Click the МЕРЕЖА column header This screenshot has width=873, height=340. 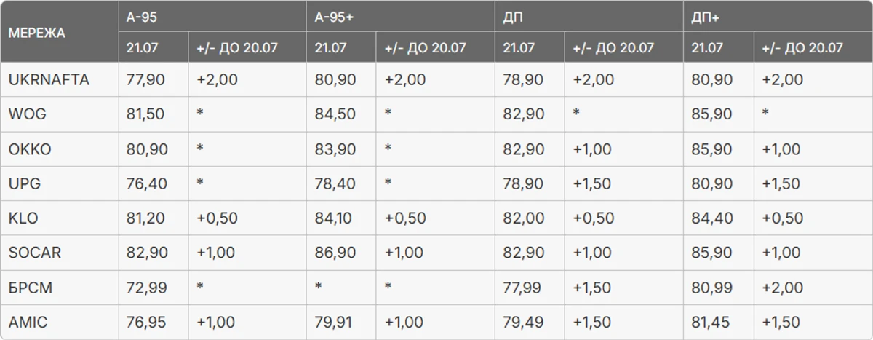tap(36, 33)
